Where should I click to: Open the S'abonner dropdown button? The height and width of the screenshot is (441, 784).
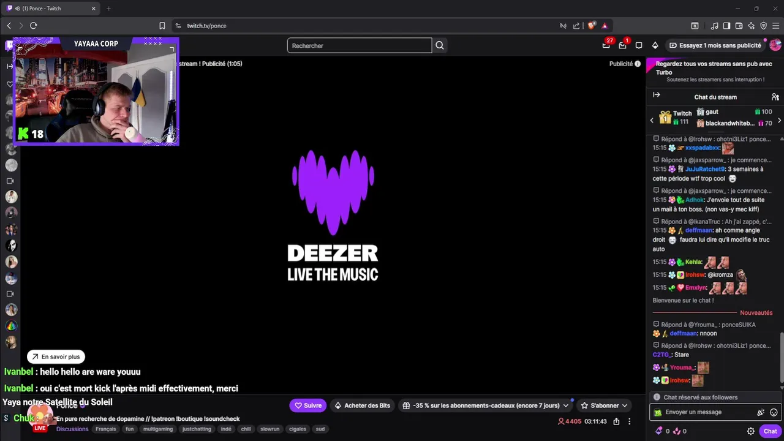pyautogui.click(x=604, y=405)
